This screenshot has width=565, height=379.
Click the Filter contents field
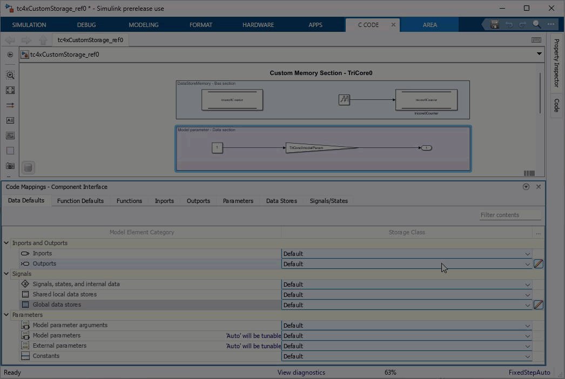510,215
